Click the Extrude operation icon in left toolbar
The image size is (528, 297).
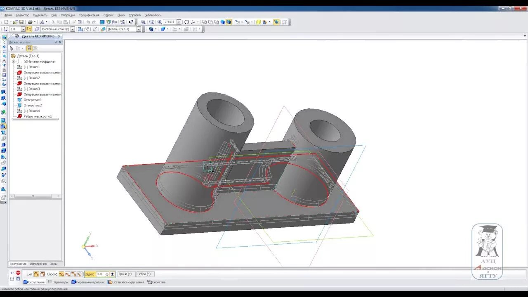(x=3, y=92)
